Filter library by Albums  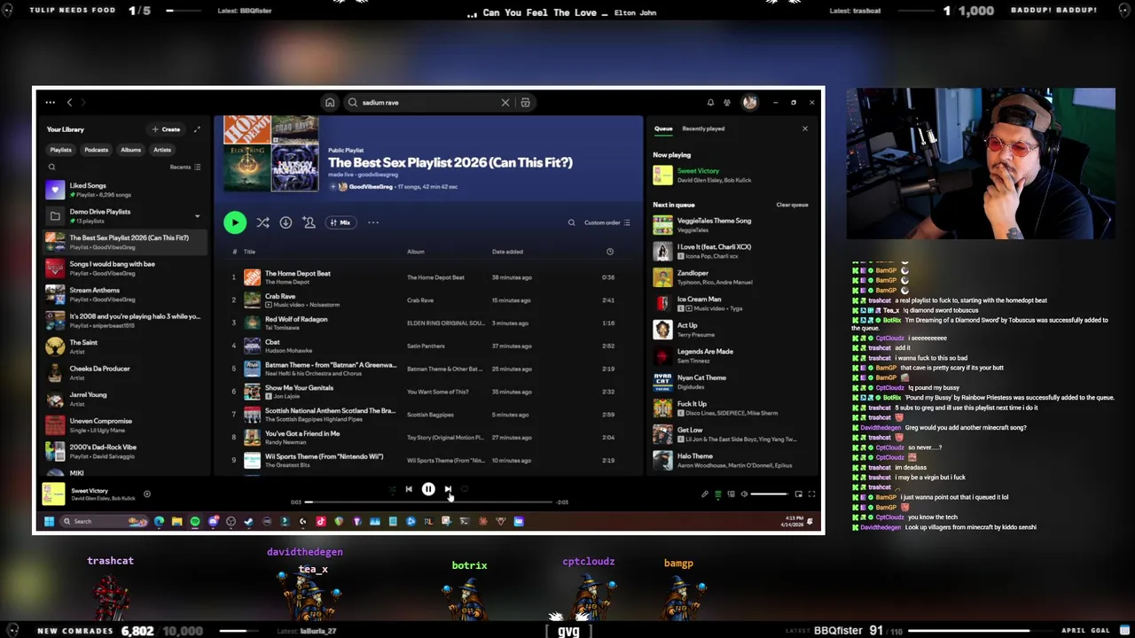click(130, 150)
